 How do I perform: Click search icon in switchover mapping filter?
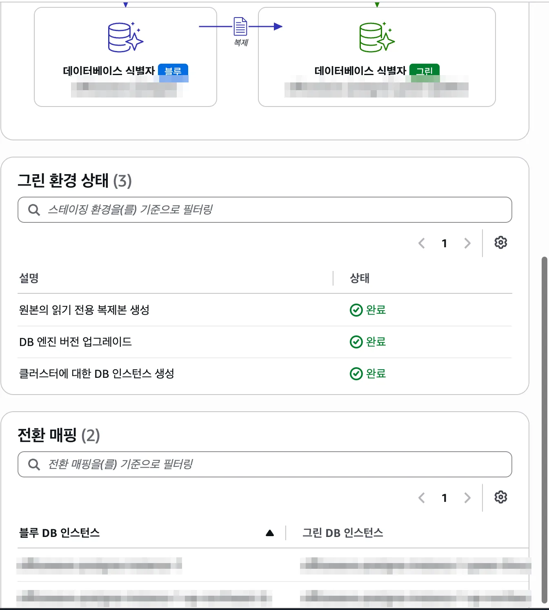(34, 465)
